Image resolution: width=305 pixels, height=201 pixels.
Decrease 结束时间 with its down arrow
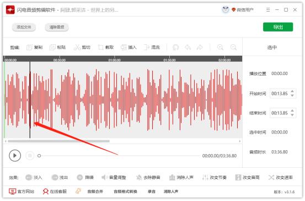pos(292,115)
